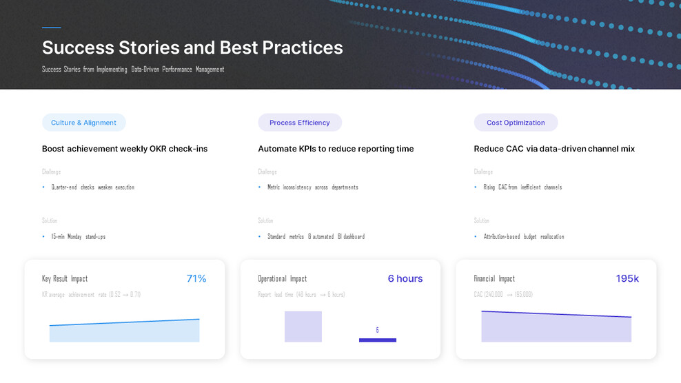Image resolution: width=681 pixels, height=383 pixels.
Task: Click the 71% value in Key Result Impact
Action: coord(196,279)
